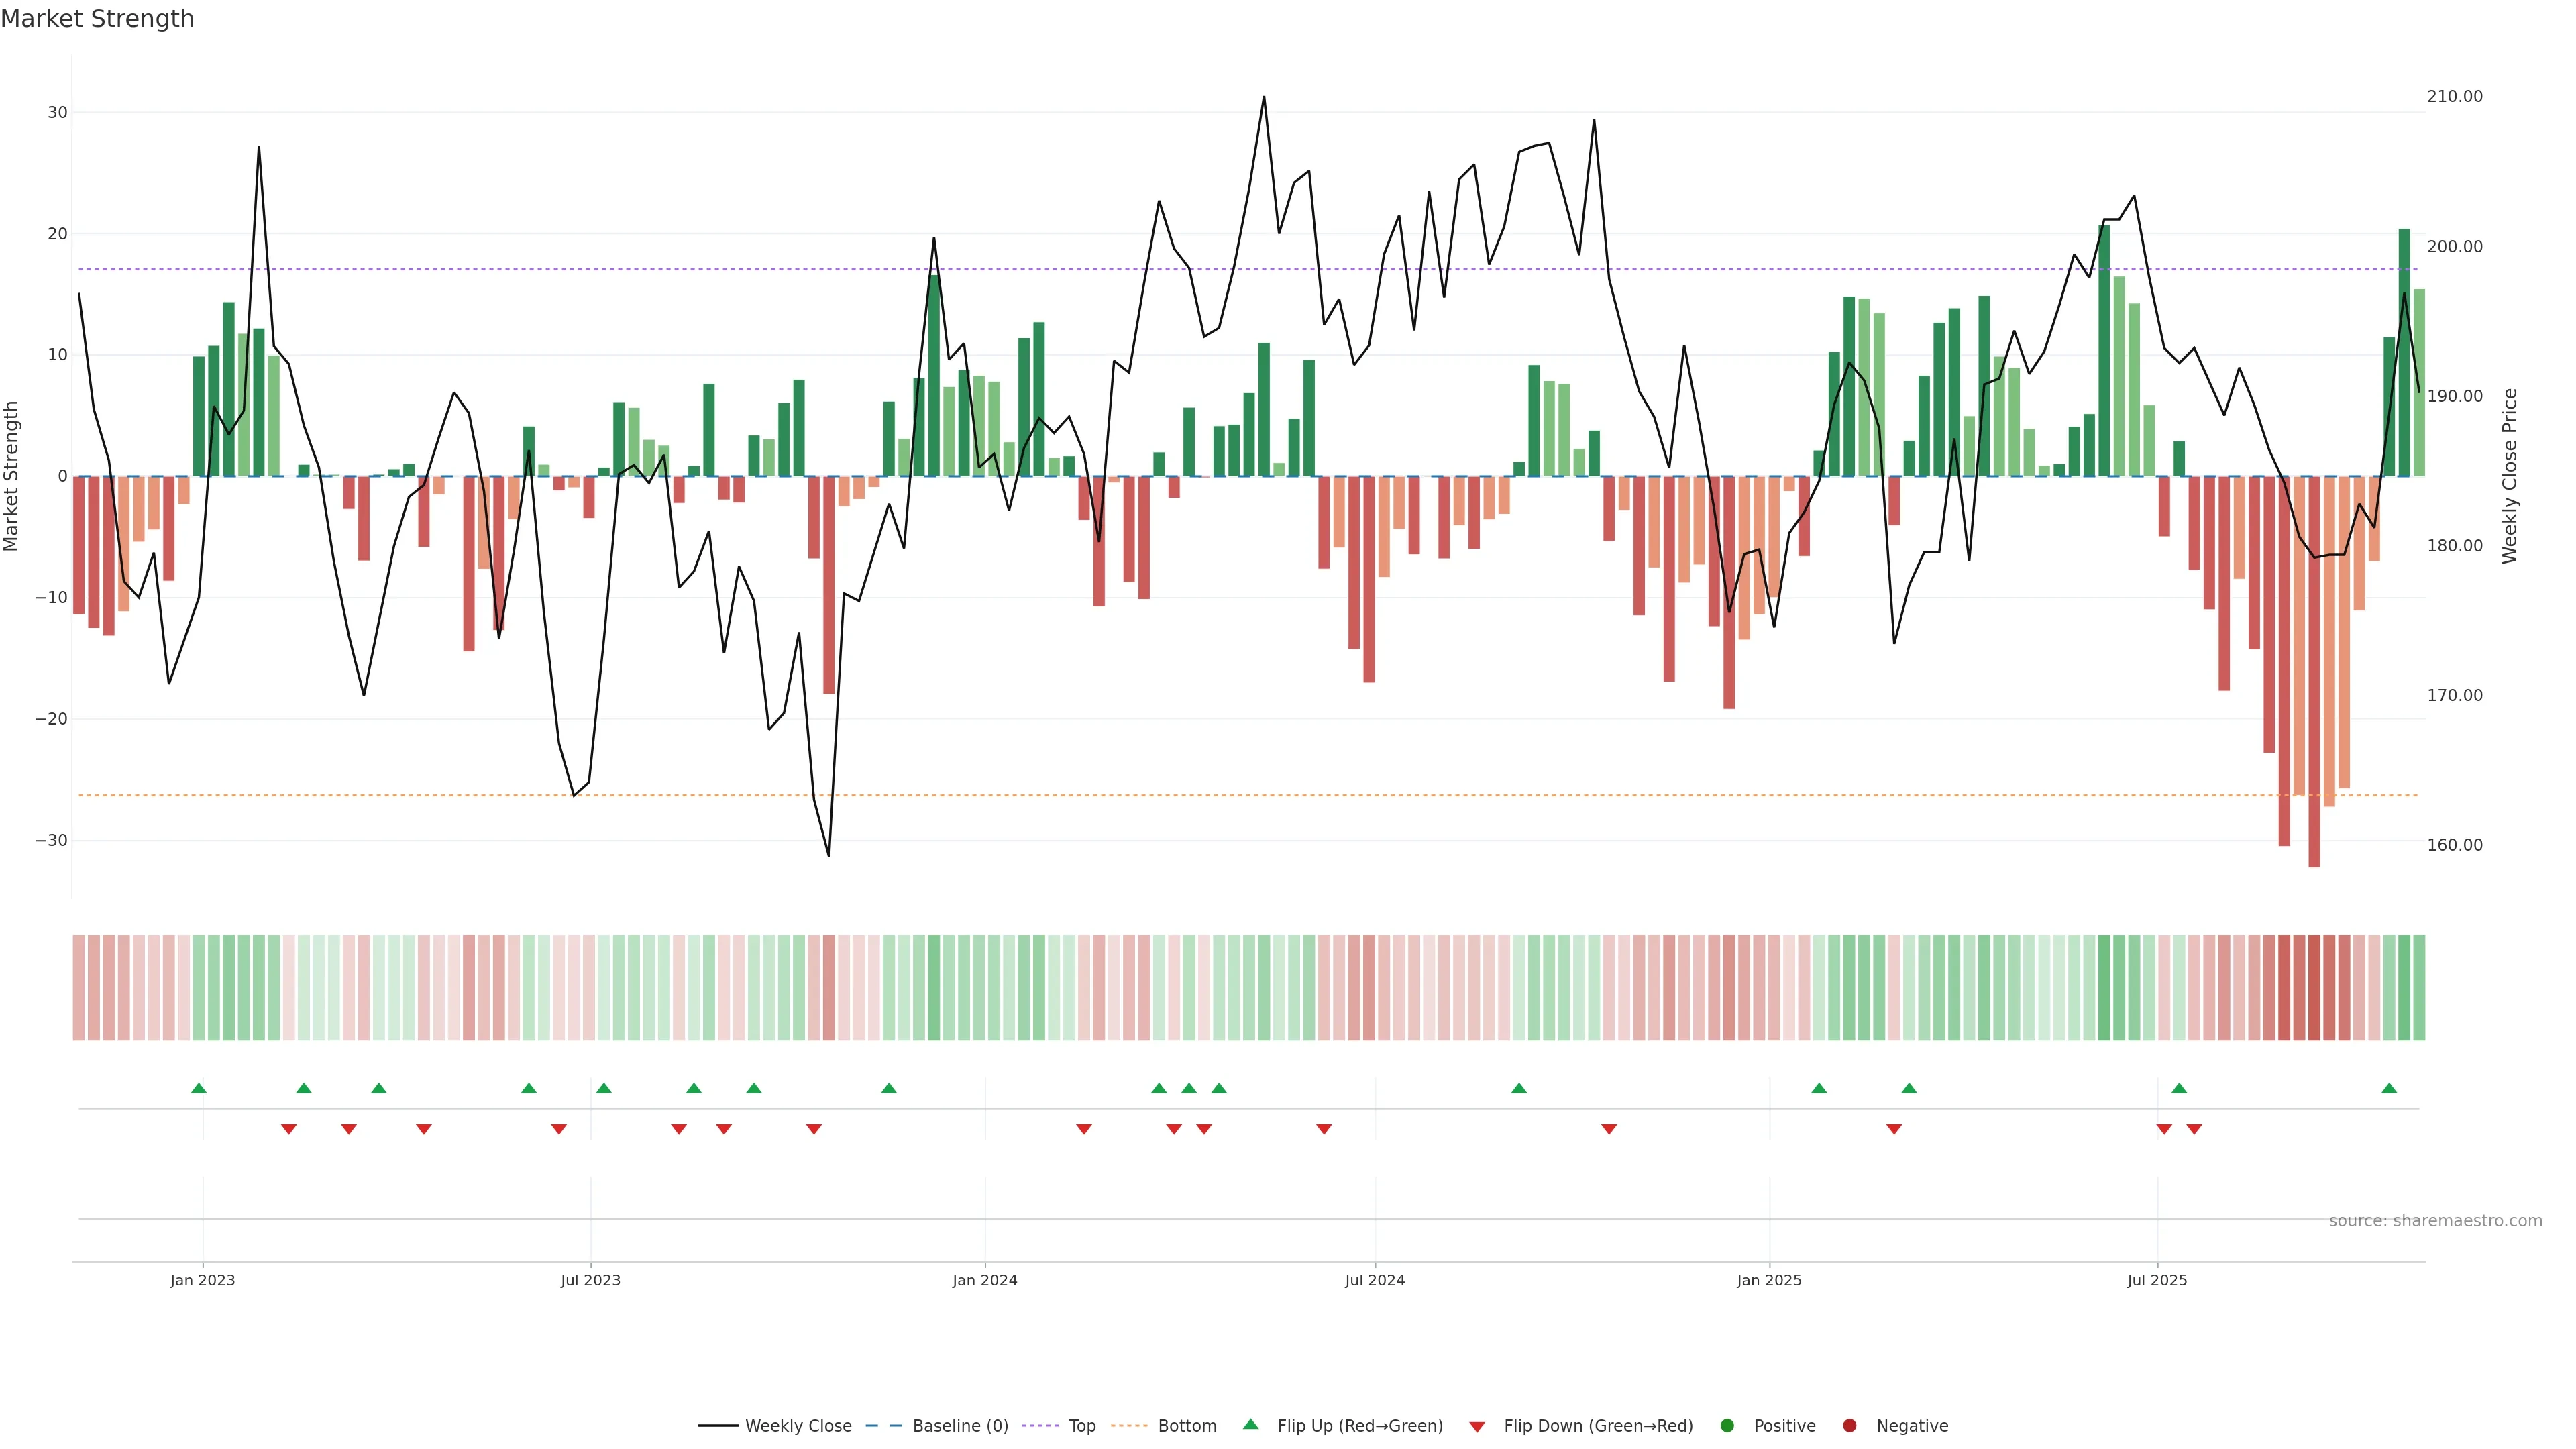Click the last green heatmap strip cell
The image size is (2576, 1449).
(2419, 988)
